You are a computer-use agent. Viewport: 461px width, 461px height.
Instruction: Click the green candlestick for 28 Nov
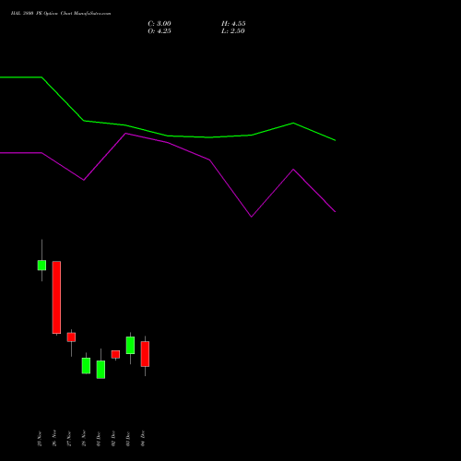pyautogui.click(x=86, y=366)
